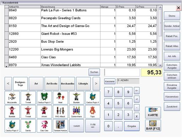Click the empty entry field beside total
The image size is (182, 138).
(122, 72)
